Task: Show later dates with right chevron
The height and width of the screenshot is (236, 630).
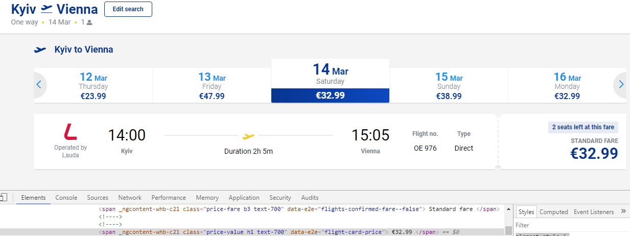Action: (621, 85)
